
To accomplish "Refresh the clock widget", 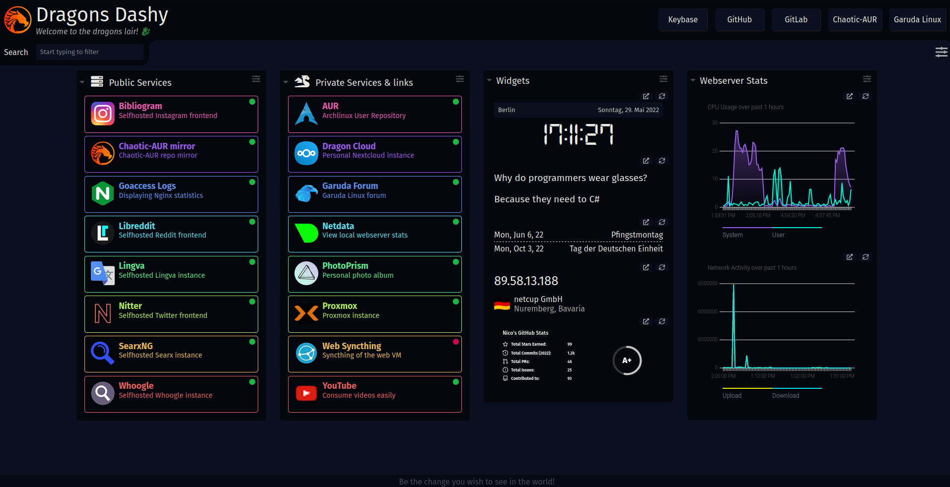I will point(662,96).
